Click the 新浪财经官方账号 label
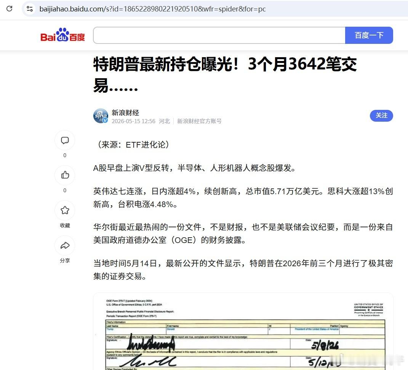 [199, 121]
